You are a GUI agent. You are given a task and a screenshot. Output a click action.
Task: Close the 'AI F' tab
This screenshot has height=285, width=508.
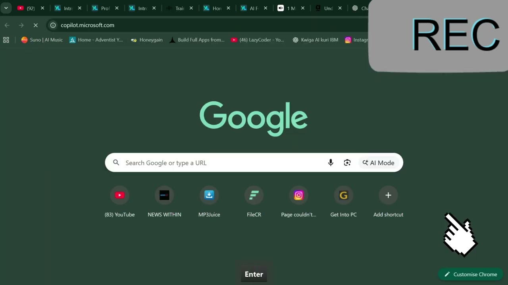click(x=266, y=8)
